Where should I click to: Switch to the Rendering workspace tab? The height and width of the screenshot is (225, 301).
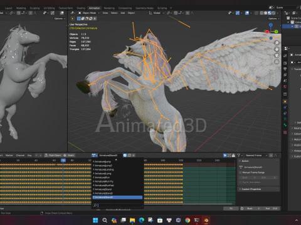109,8
